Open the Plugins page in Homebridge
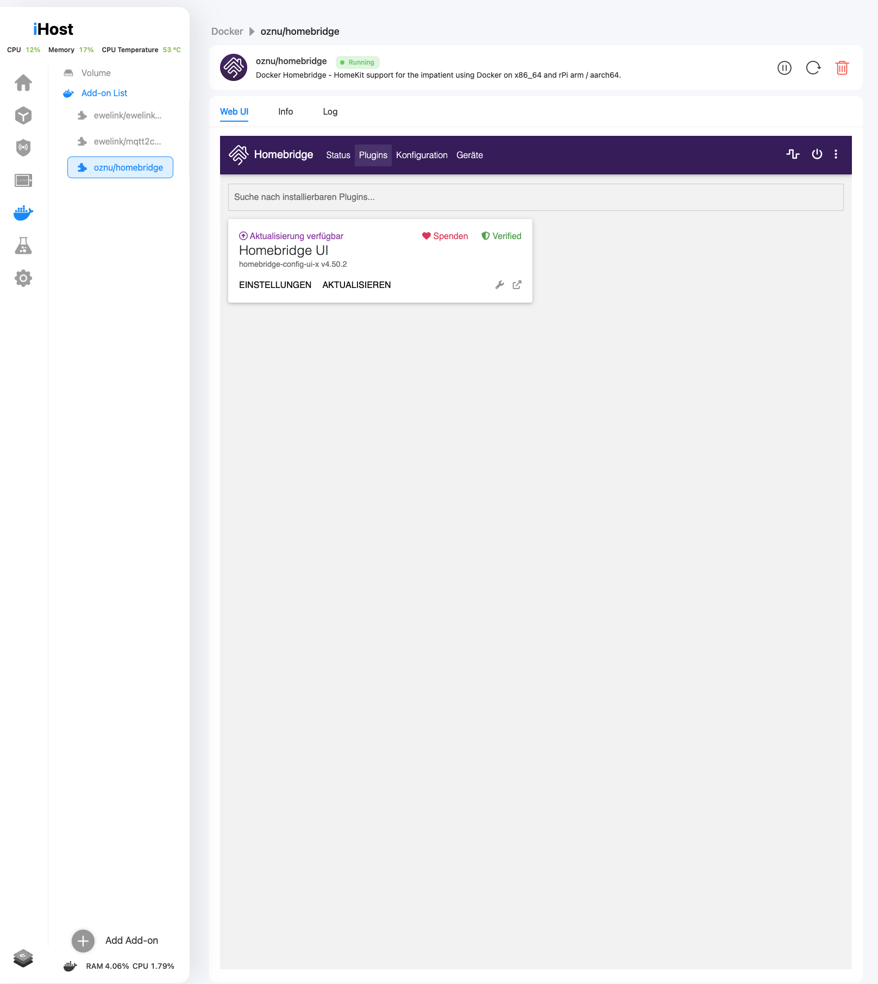 pos(373,155)
